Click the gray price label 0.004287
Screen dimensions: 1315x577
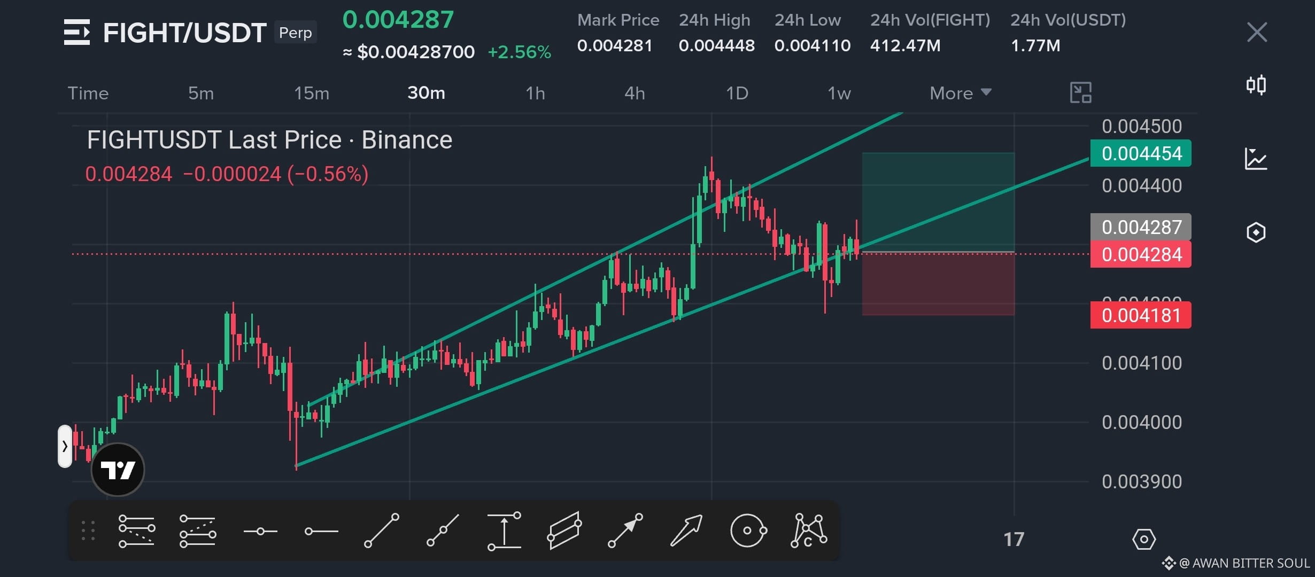1141,227
